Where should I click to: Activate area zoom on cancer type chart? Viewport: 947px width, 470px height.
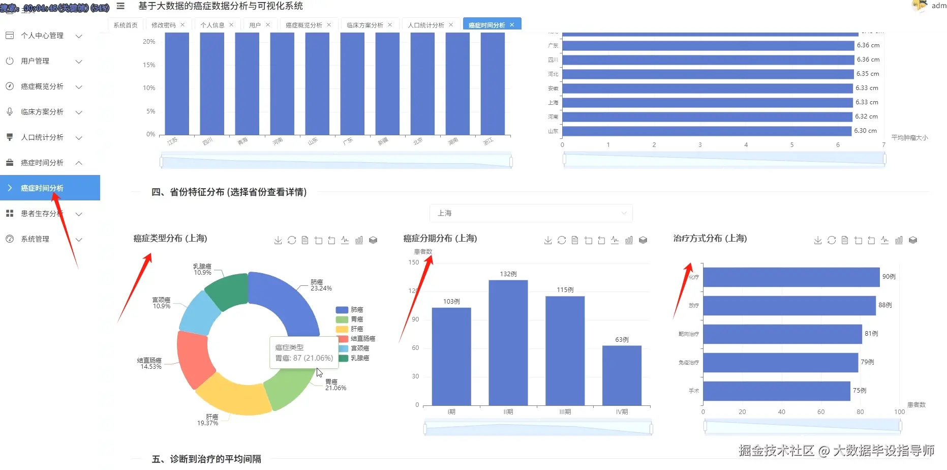(319, 240)
